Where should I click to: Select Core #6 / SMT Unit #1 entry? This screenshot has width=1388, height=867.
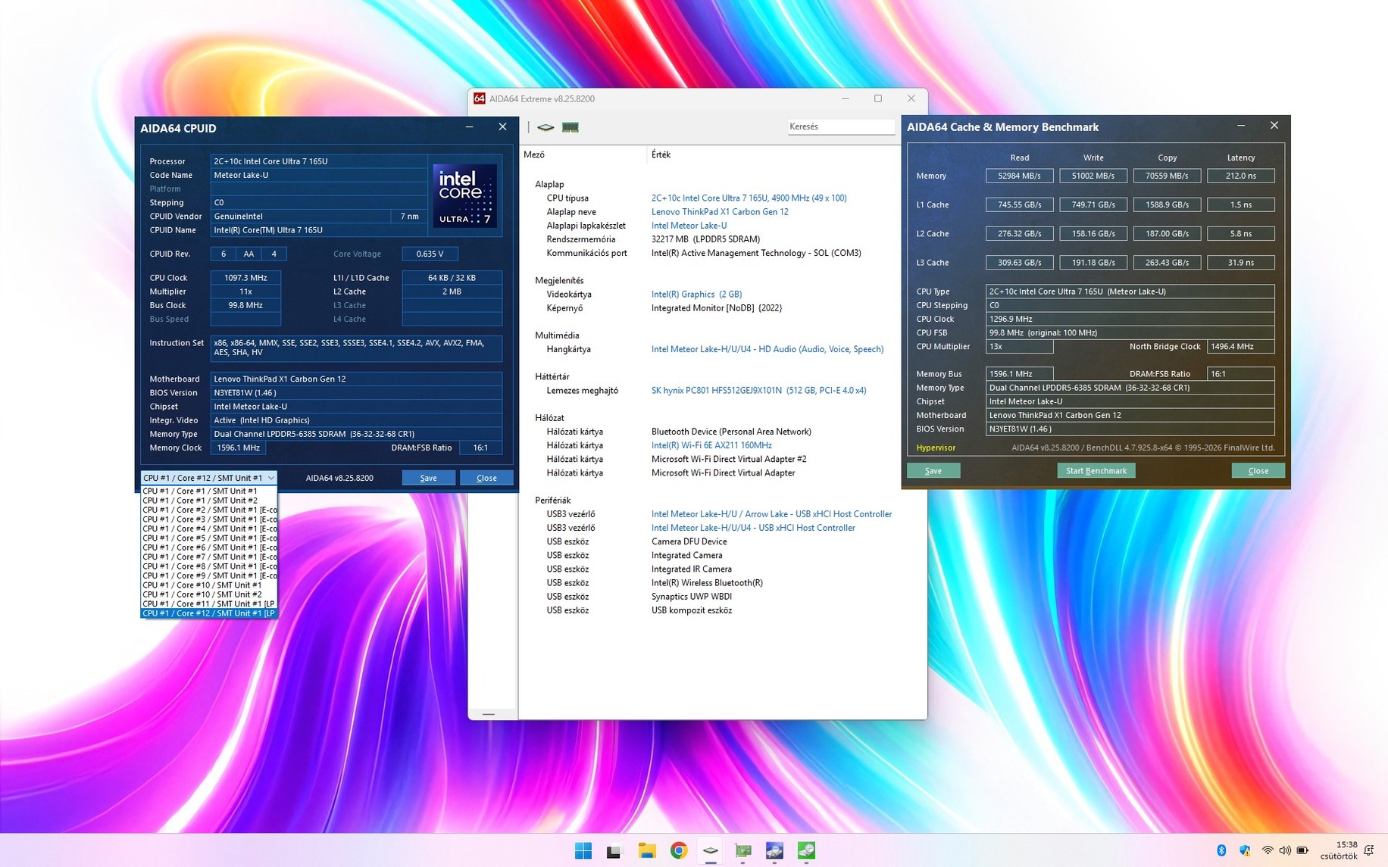[209, 547]
